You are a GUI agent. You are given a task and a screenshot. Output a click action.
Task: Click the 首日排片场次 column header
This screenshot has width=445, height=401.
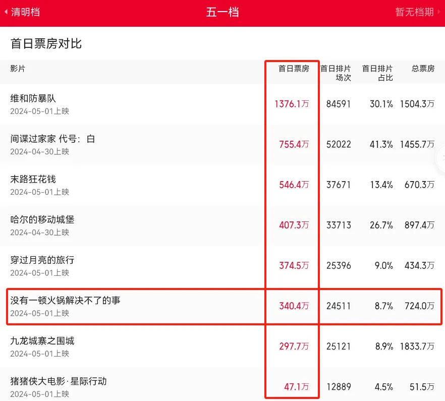[336, 73]
